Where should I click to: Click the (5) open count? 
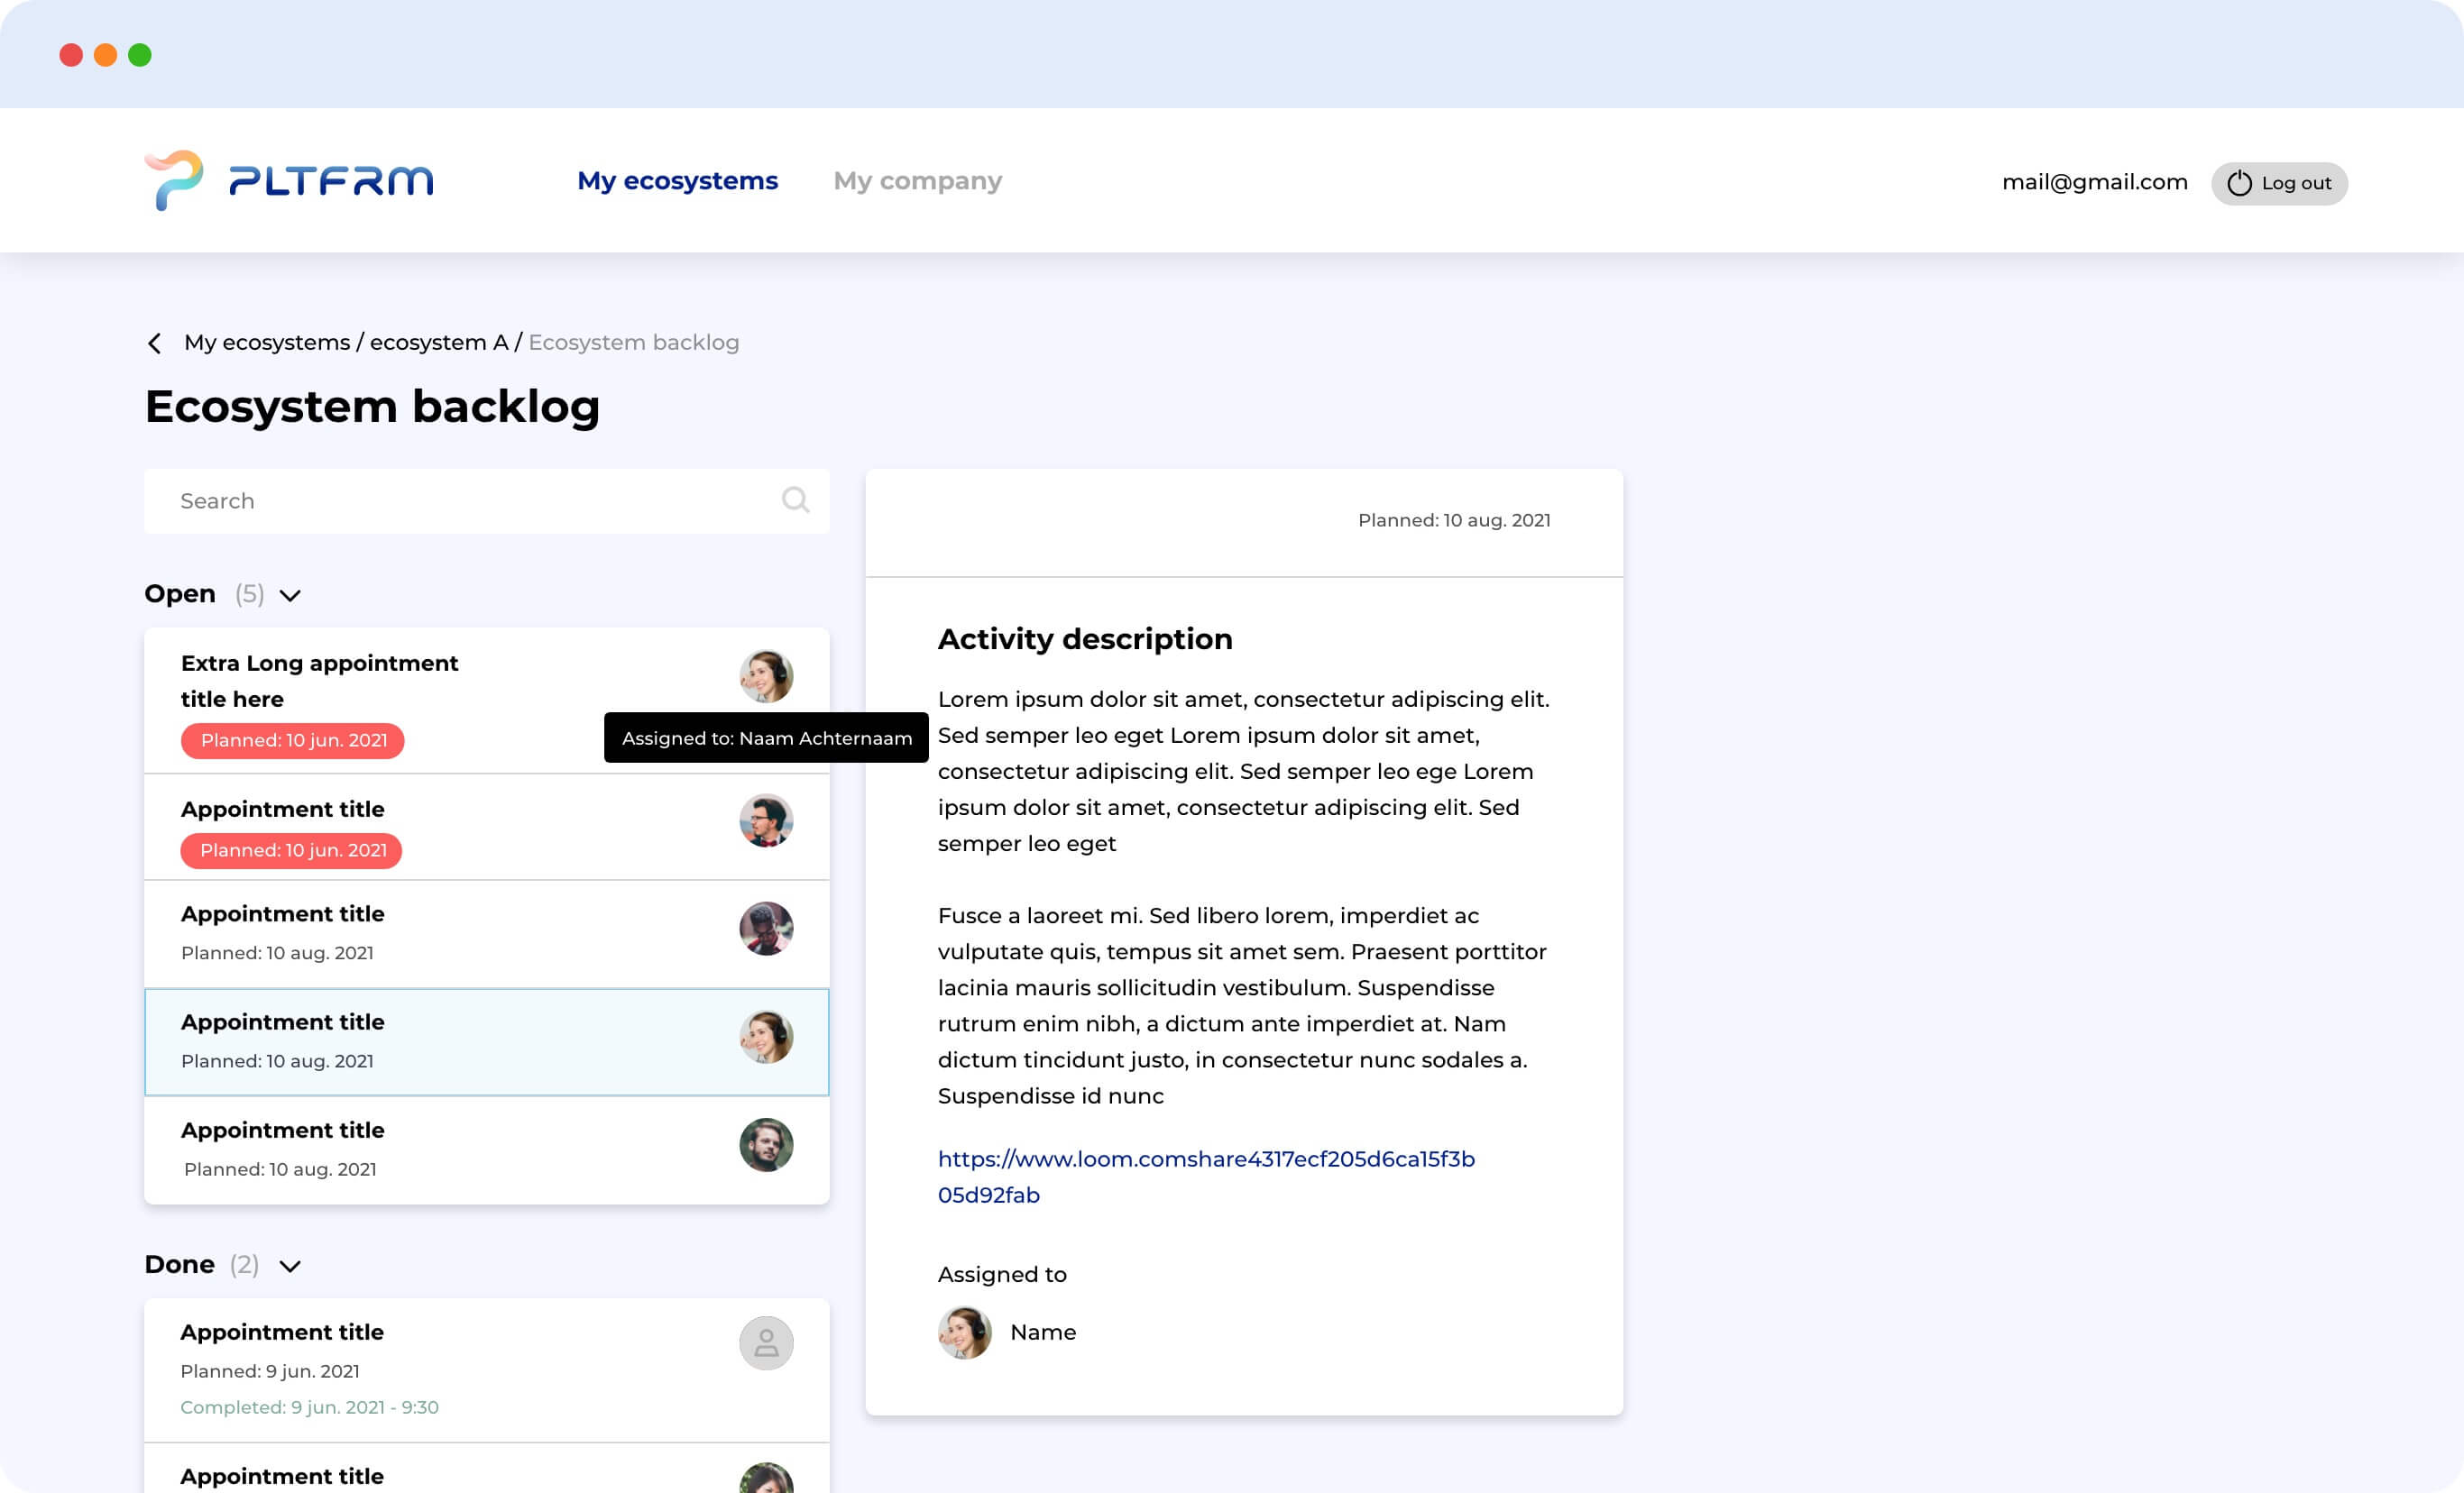[x=249, y=595]
